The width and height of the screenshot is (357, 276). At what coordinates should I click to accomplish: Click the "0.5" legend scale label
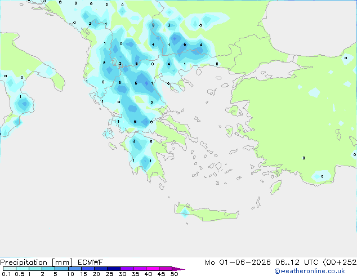pyautogui.click(x=20, y=274)
